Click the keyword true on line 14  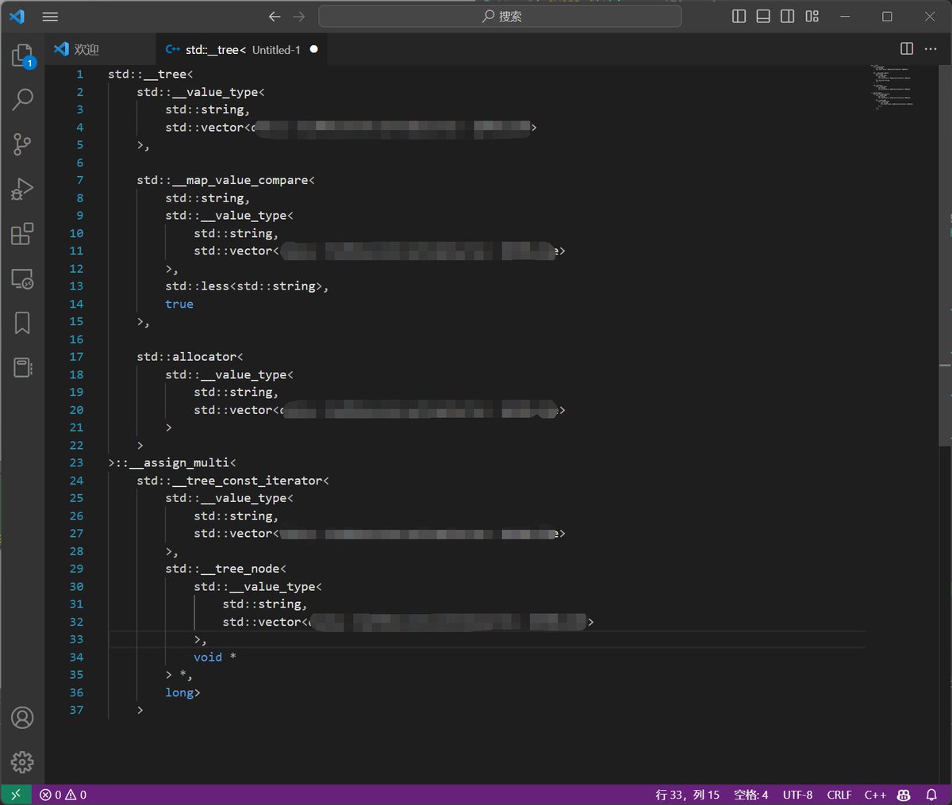(179, 304)
